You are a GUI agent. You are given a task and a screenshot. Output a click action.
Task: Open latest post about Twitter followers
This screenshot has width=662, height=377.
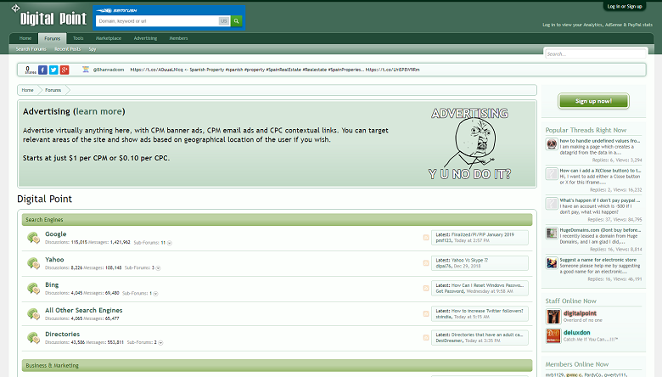tap(487, 311)
